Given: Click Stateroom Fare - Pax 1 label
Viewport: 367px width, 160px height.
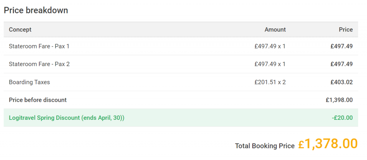Looking at the screenshot, I should pyautogui.click(x=39, y=46).
